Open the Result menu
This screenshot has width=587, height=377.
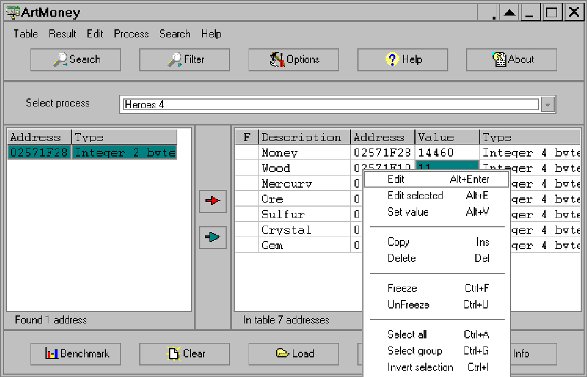62,34
